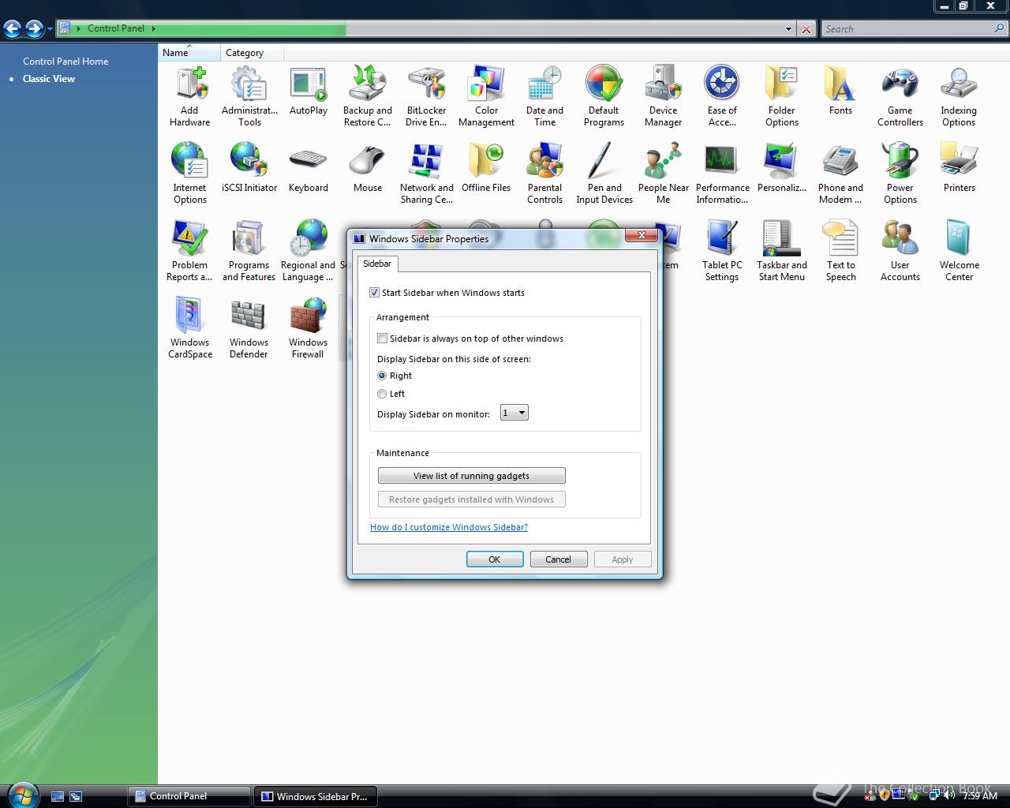Image resolution: width=1010 pixels, height=808 pixels.
Task: Open the Printers icon
Action: 959,168
